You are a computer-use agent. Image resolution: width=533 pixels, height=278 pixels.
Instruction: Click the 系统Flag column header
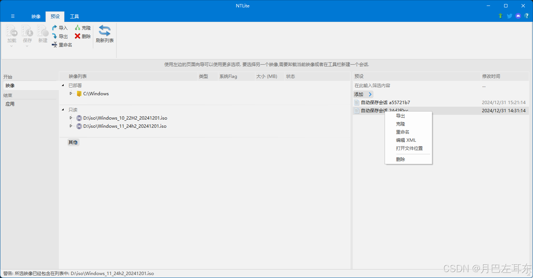click(x=228, y=76)
